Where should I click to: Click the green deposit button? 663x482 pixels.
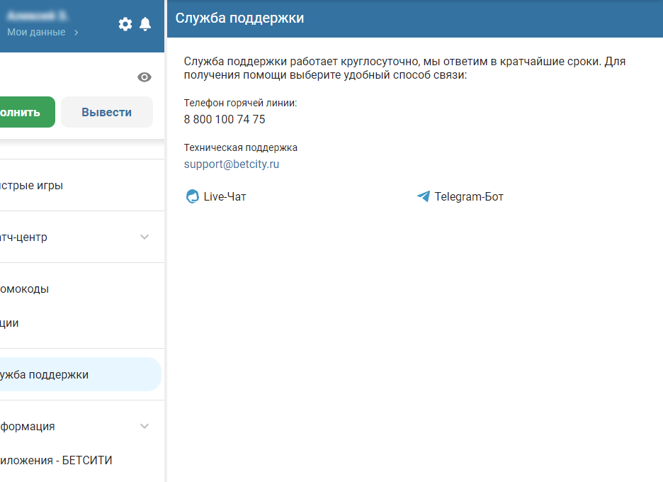tap(28, 112)
